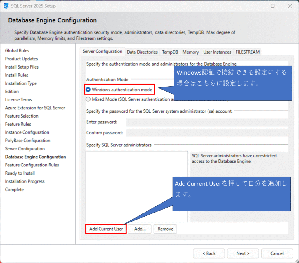Click the sa account password instruction text
Viewport: 299px width, 263px height.
(159, 111)
